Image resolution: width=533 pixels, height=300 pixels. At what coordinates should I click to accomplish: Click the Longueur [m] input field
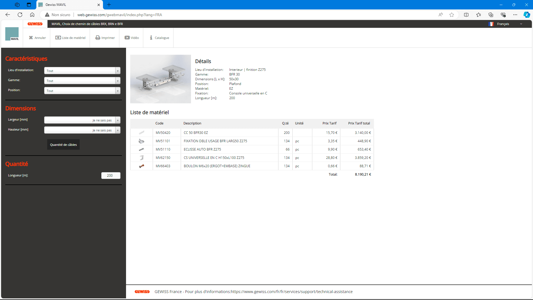click(x=111, y=176)
